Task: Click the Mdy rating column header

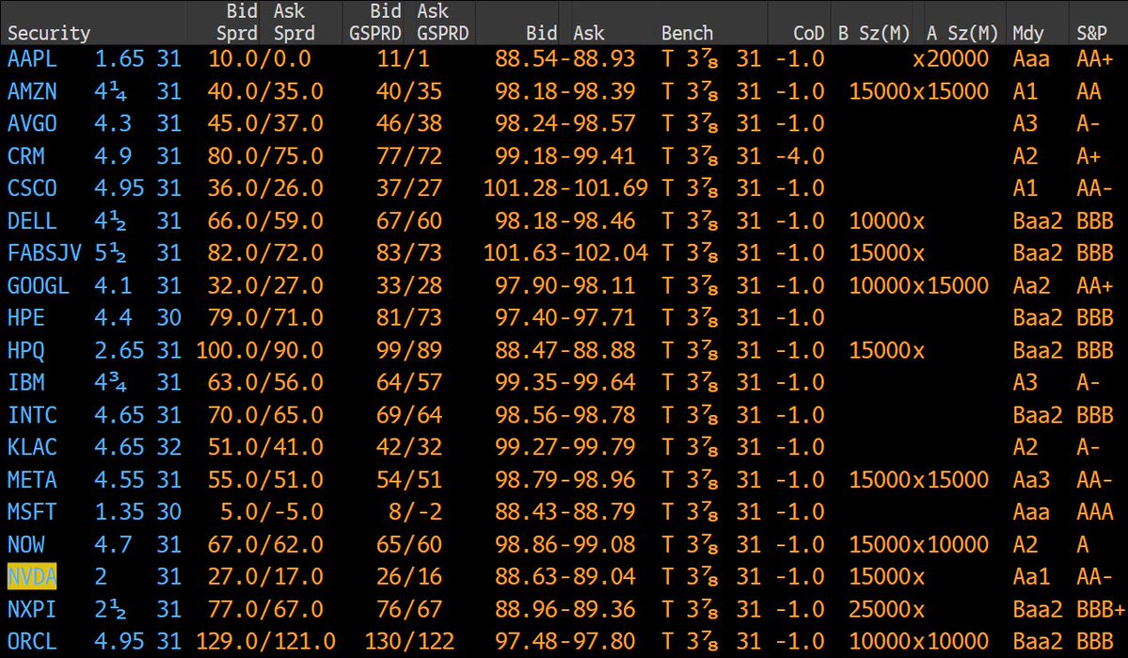Action: point(1027,33)
